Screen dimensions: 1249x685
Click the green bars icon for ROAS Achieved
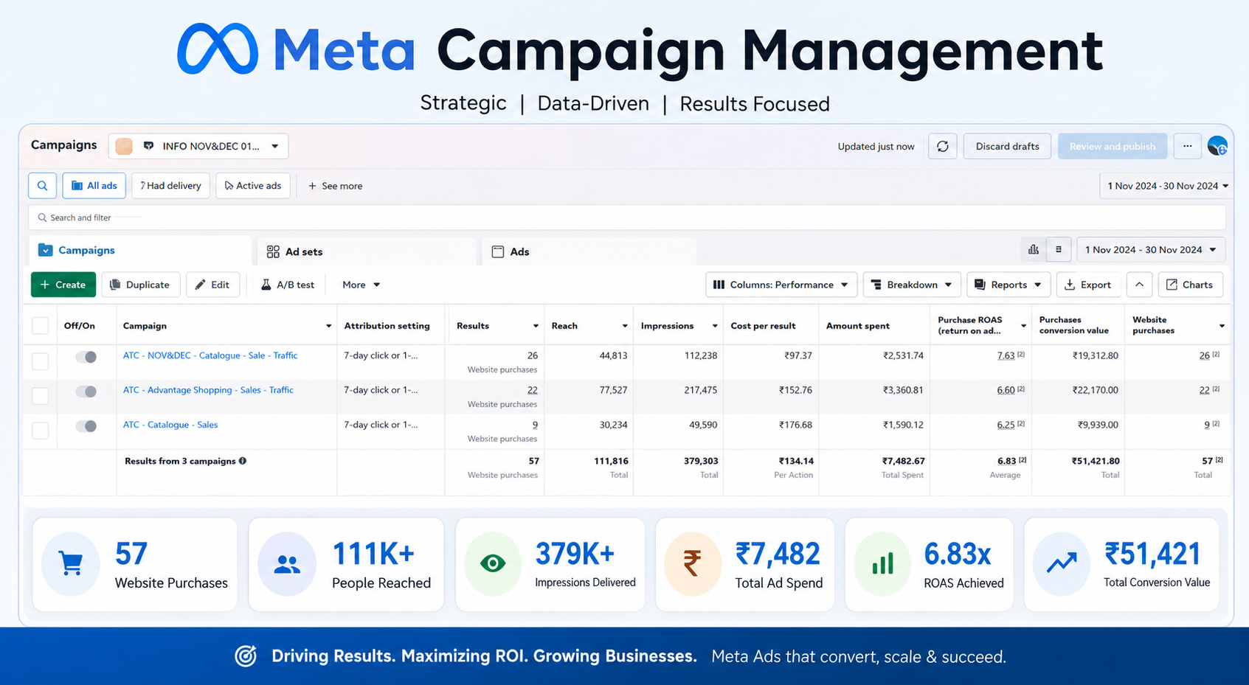882,564
